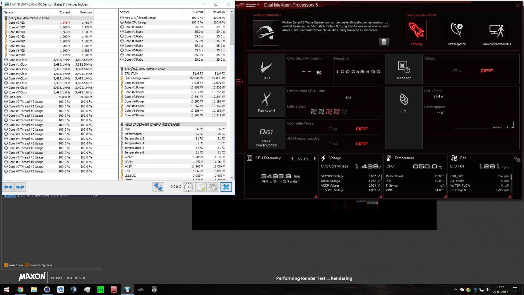Collapse the ASUS CROSSHAIR VI HERO sensor group
The width and height of the screenshot is (524, 295).
tap(122, 125)
